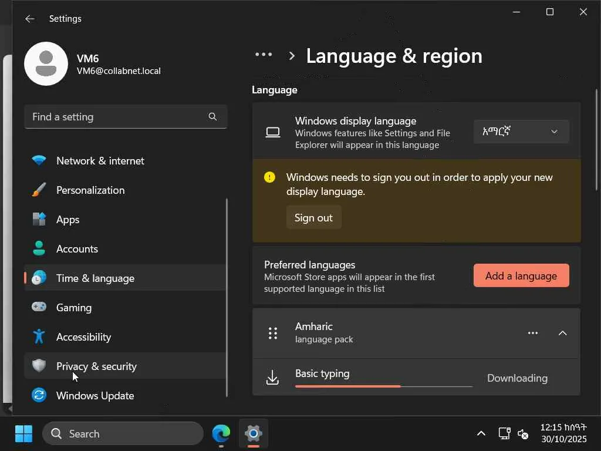Open Personalization settings

pyautogui.click(x=125, y=190)
